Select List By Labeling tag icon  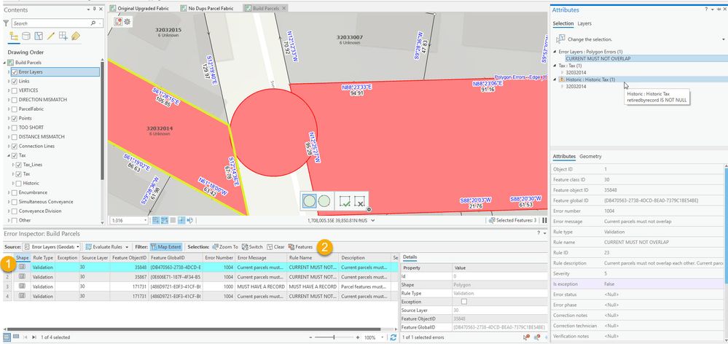[x=76, y=36]
